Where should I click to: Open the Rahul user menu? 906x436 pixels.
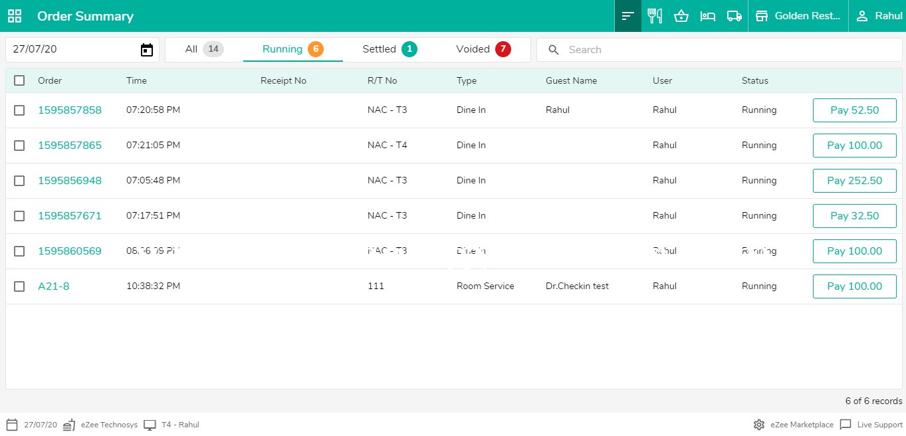pos(877,16)
